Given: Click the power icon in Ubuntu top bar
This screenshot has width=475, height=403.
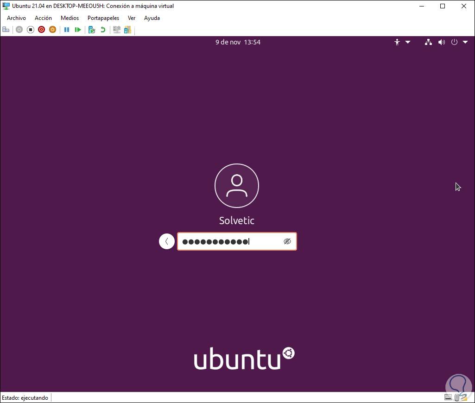Looking at the screenshot, I should [x=454, y=43].
